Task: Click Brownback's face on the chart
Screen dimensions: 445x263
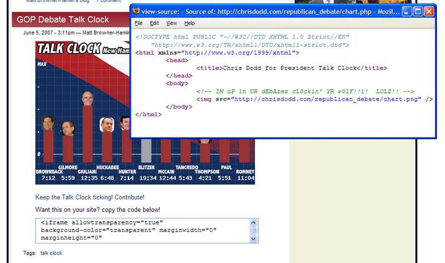Action: [48, 123]
